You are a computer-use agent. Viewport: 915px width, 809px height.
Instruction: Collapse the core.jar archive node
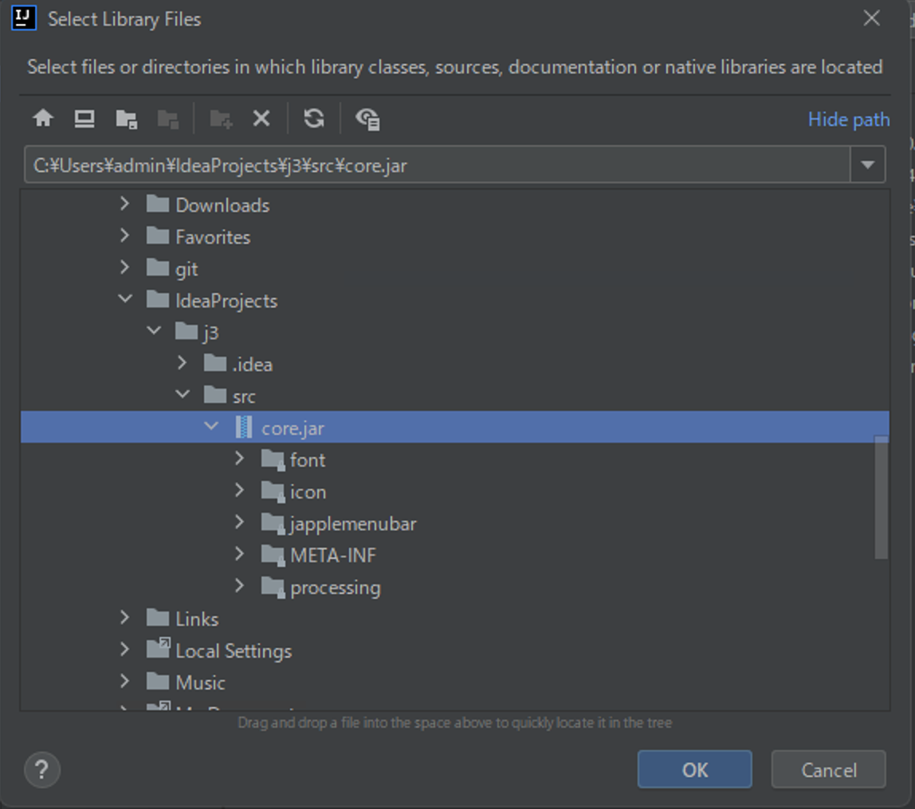[211, 427]
